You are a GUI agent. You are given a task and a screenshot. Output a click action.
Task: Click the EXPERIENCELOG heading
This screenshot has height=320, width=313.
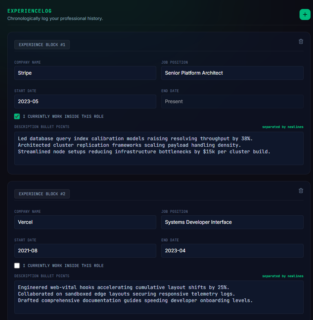pos(29,11)
